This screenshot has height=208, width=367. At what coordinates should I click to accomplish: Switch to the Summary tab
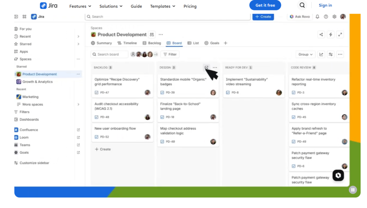click(x=101, y=43)
